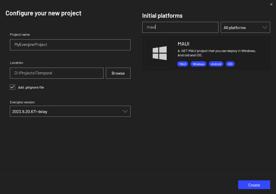
Task: Toggle the Add .gitignore file checkbox
Action: [x=13, y=87]
